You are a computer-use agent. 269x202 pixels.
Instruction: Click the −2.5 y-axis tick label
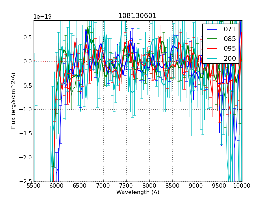pos(25,182)
